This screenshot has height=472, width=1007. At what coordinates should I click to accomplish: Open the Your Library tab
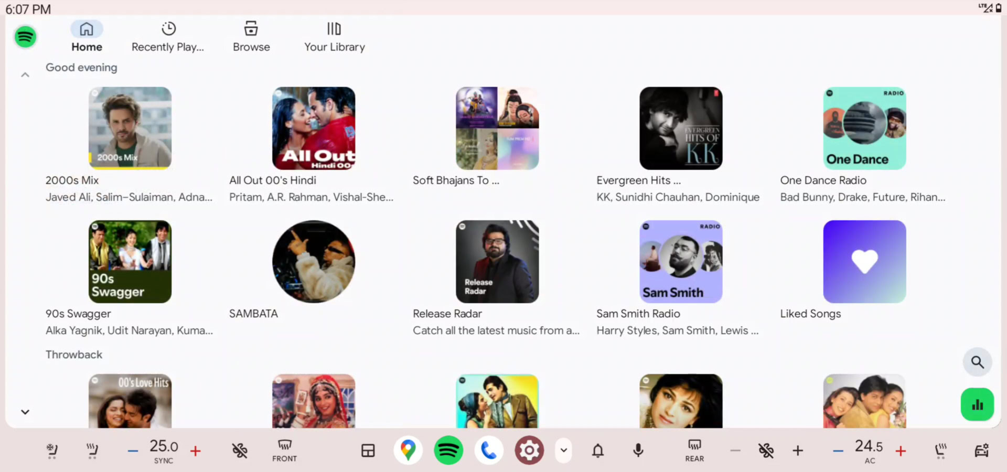[334, 37]
